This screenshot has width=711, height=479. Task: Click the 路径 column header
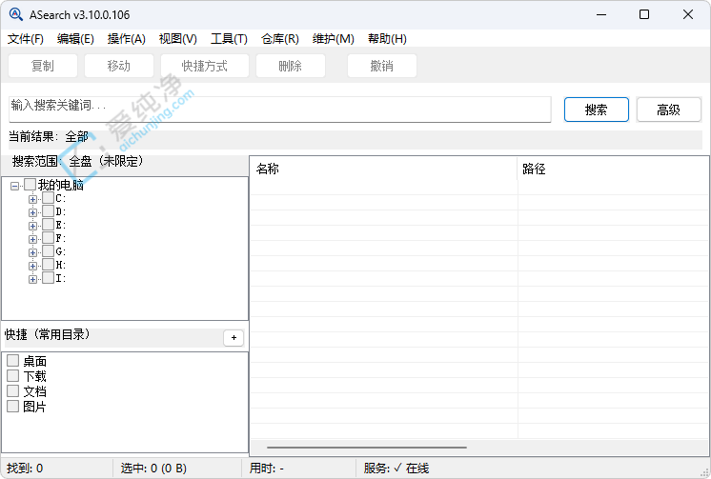613,170
